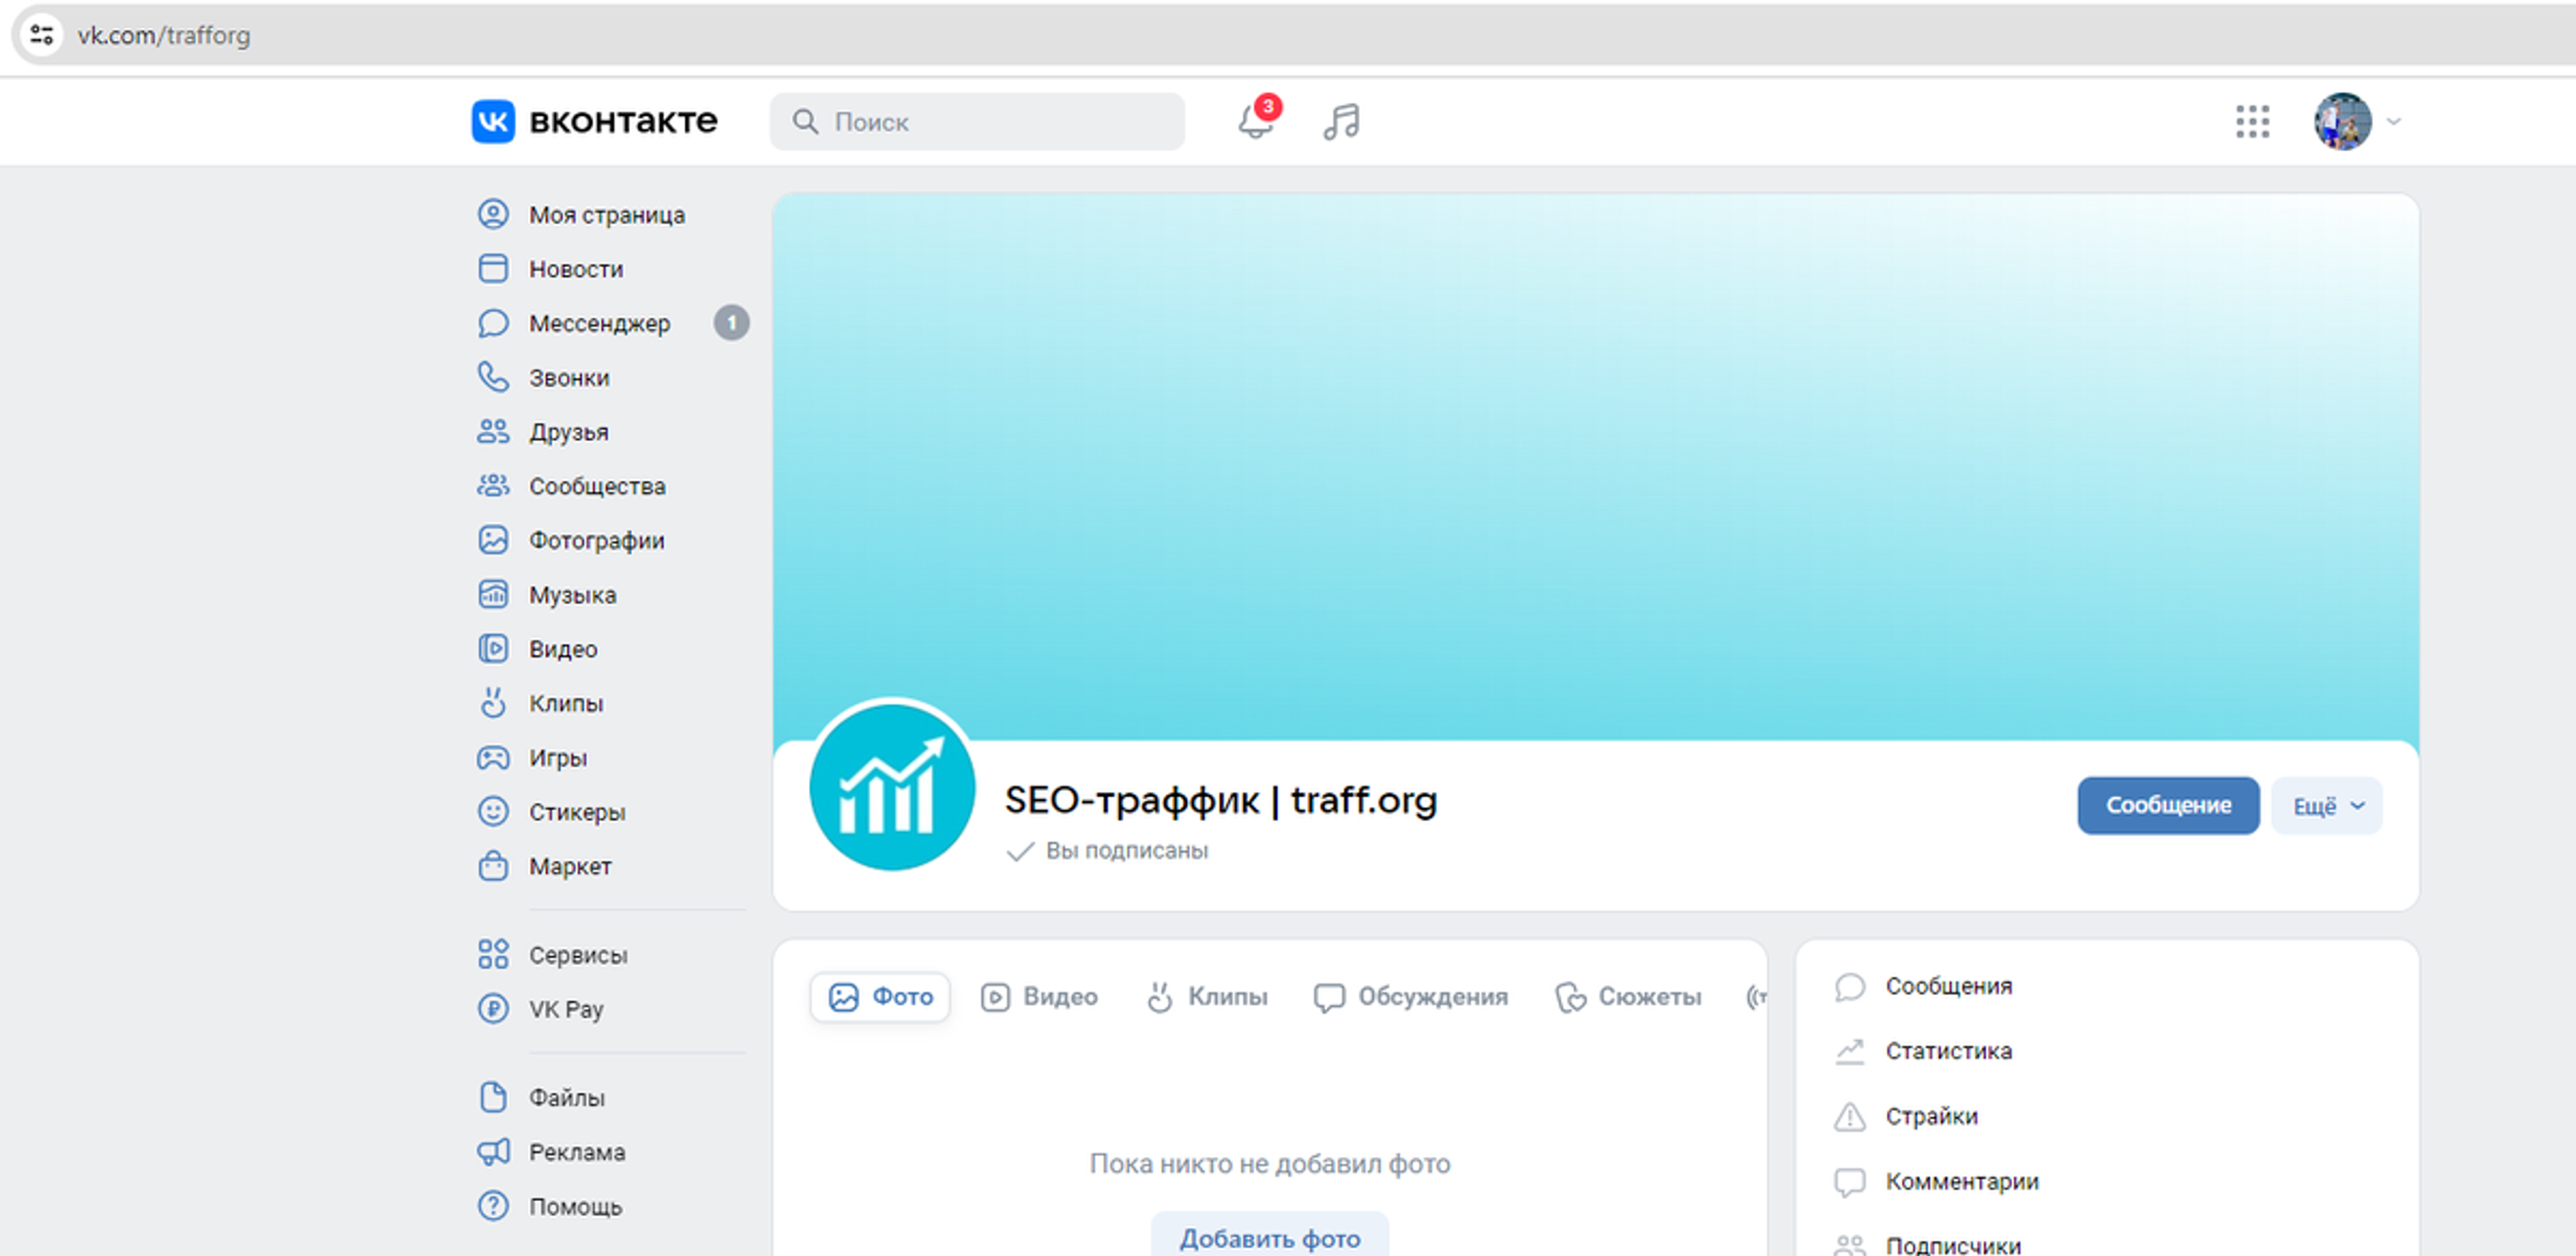The height and width of the screenshot is (1256, 2576).
Task: Click the Игры gamepad icon
Action: [x=493, y=757]
